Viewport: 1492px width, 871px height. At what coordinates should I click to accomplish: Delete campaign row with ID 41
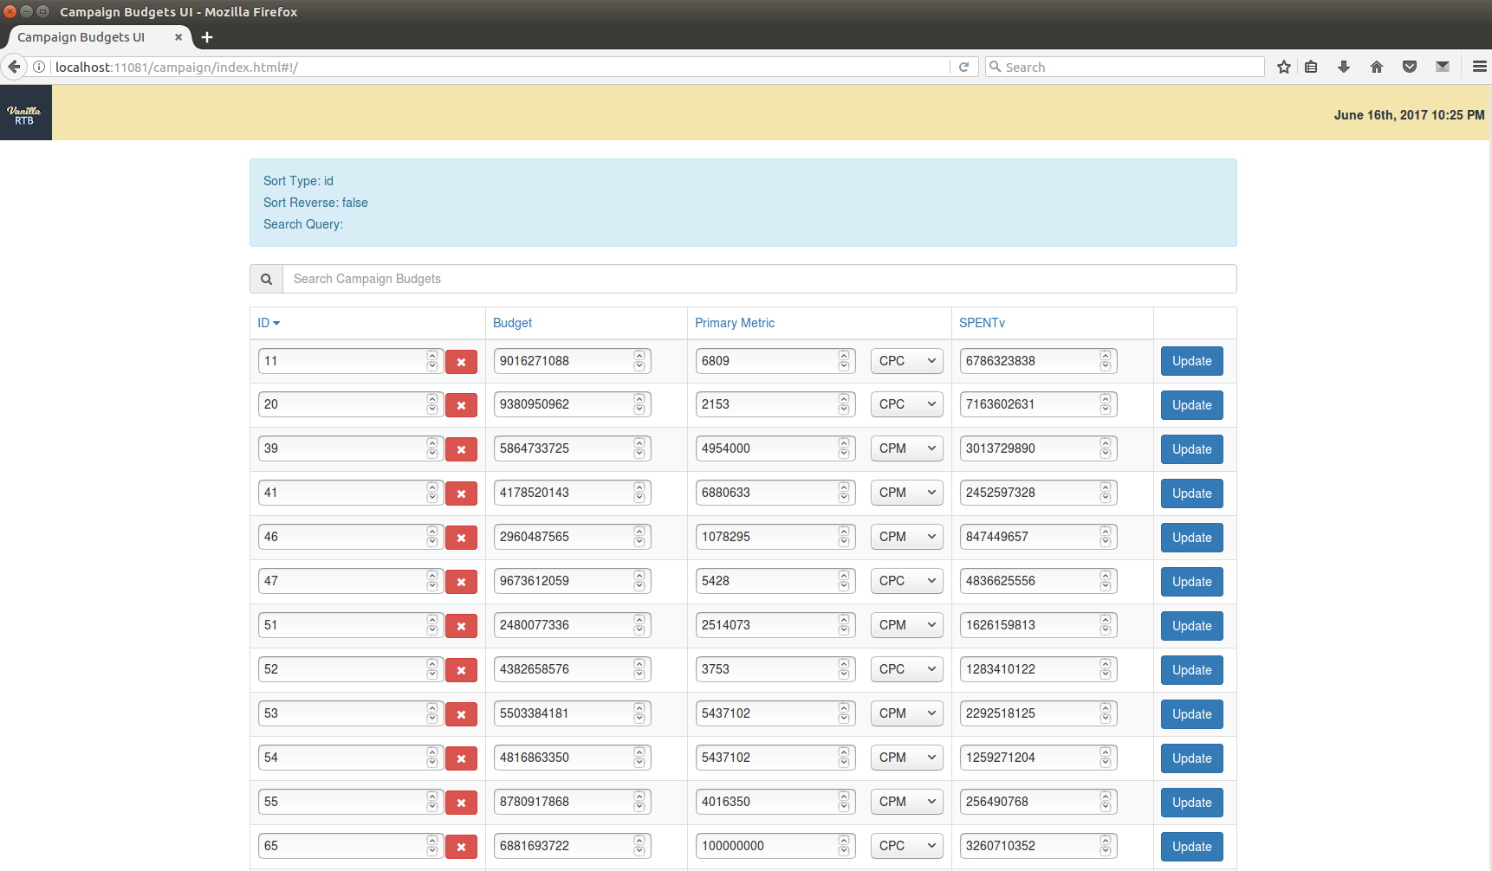tap(461, 494)
